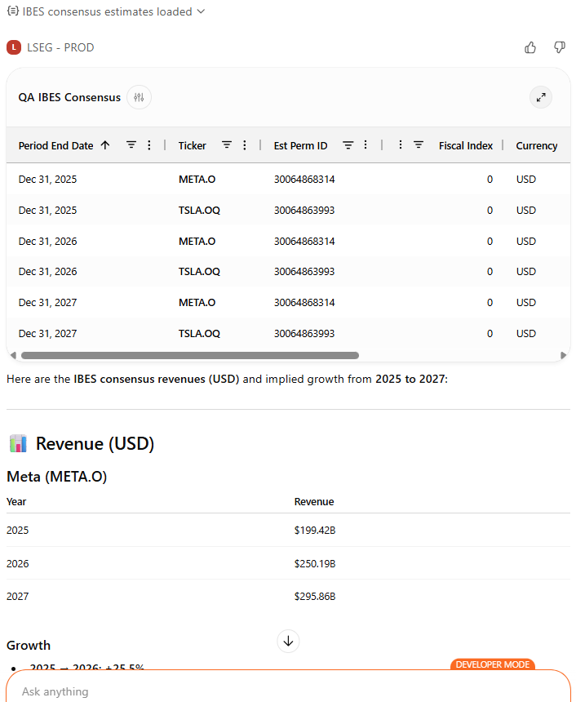
Task: Open QA IBES Consensus settings sliders icon
Action: 139,97
